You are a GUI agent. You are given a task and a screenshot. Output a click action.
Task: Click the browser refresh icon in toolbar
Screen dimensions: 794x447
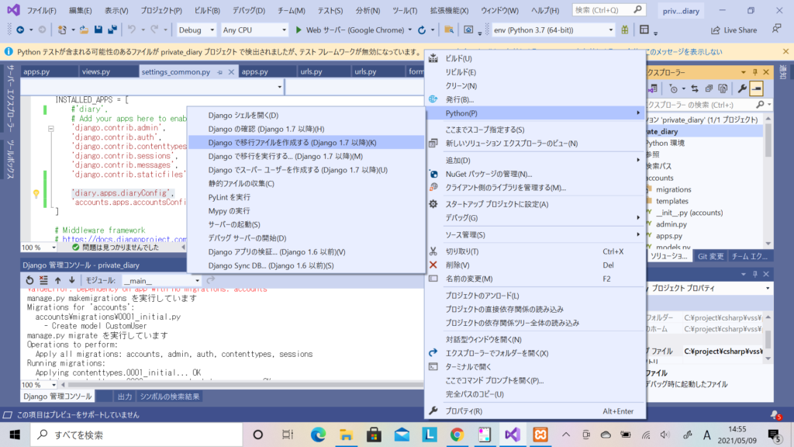(x=422, y=30)
